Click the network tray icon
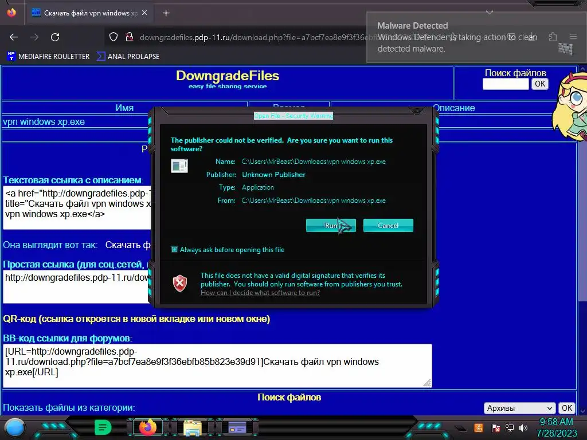587x440 pixels. click(510, 427)
